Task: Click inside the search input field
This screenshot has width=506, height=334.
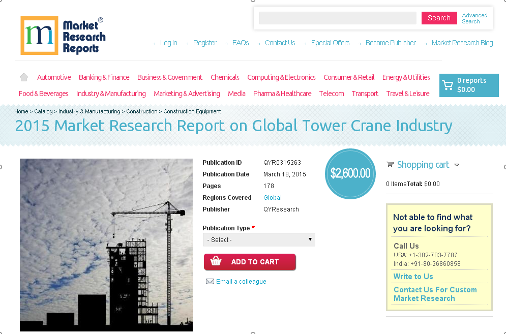Action: [337, 18]
